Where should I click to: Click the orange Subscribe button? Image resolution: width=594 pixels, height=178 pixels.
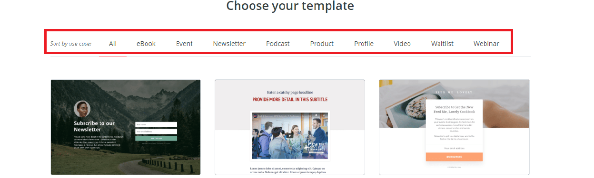pos(454,157)
